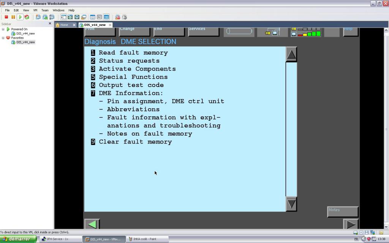
Task: Switch to the Home tab
Action: point(64,25)
